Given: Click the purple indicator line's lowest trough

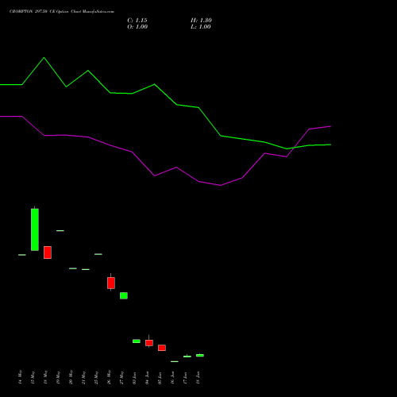Looking at the screenshot, I should coord(220,185).
